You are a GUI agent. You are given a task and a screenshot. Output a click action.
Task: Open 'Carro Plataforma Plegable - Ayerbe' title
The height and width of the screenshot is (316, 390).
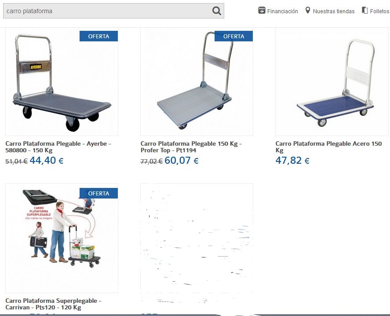pos(58,147)
